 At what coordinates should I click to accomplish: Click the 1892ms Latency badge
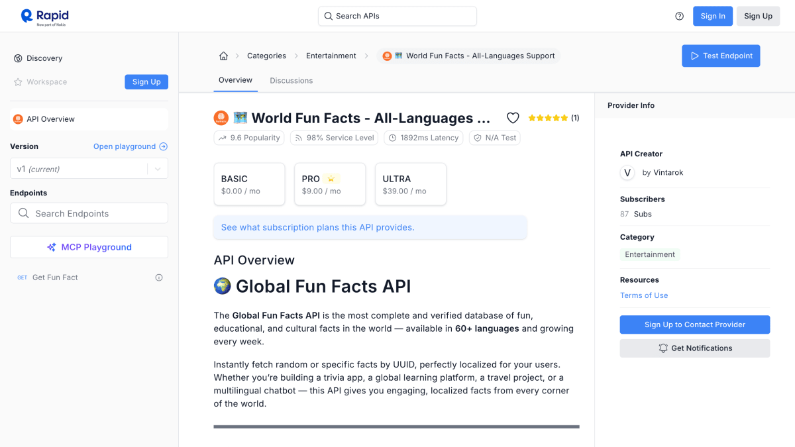pos(424,138)
